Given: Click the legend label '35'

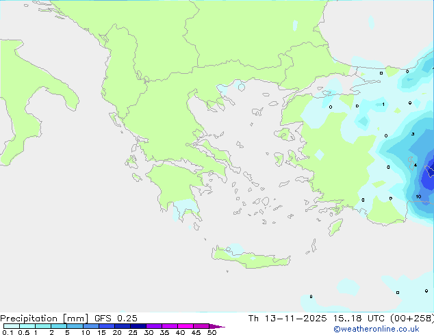Looking at the screenshot, I should (165, 332).
